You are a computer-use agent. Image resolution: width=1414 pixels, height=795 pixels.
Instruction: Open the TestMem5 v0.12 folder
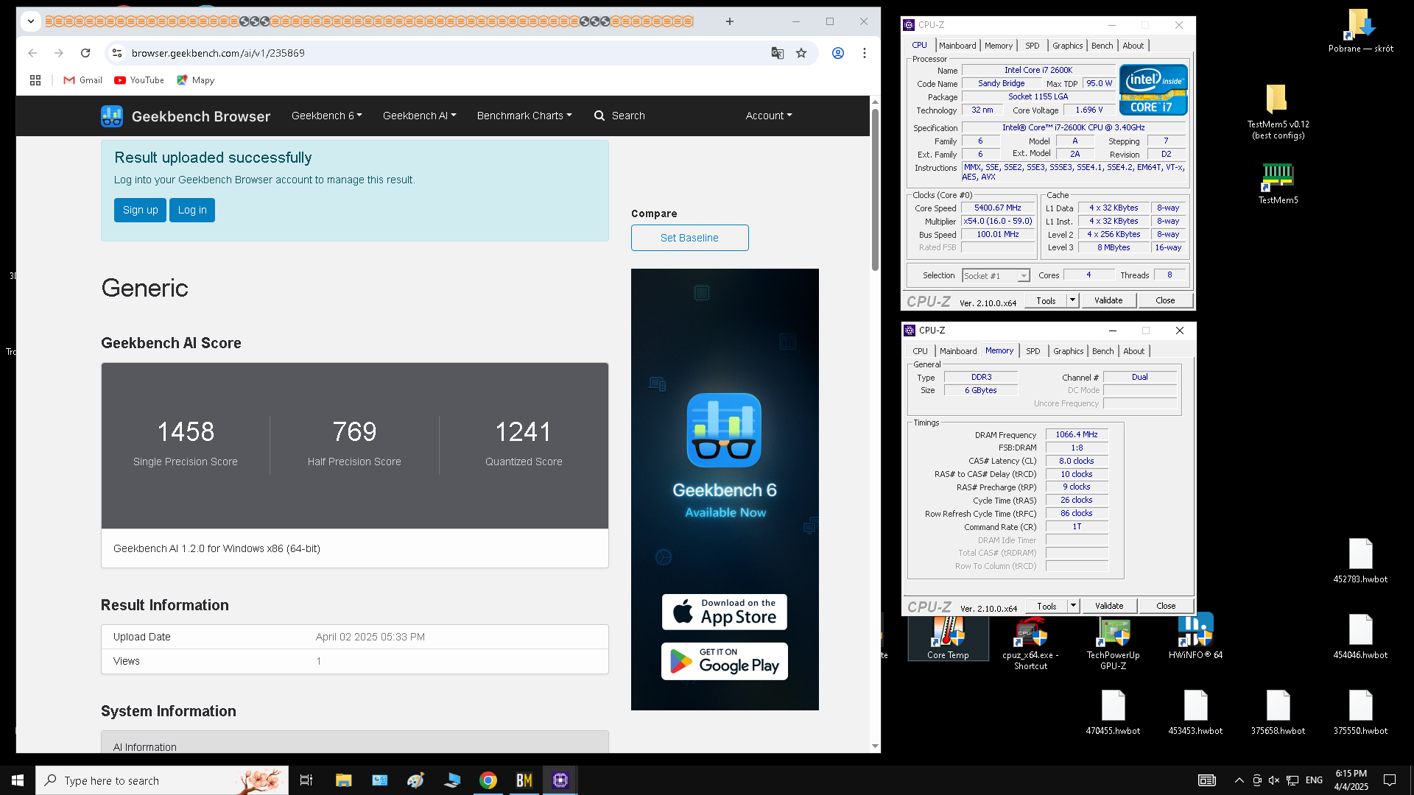[1278, 111]
